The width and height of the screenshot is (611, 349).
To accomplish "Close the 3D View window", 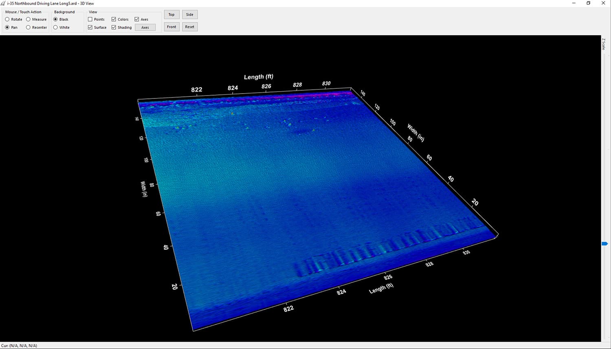I will [603, 3].
